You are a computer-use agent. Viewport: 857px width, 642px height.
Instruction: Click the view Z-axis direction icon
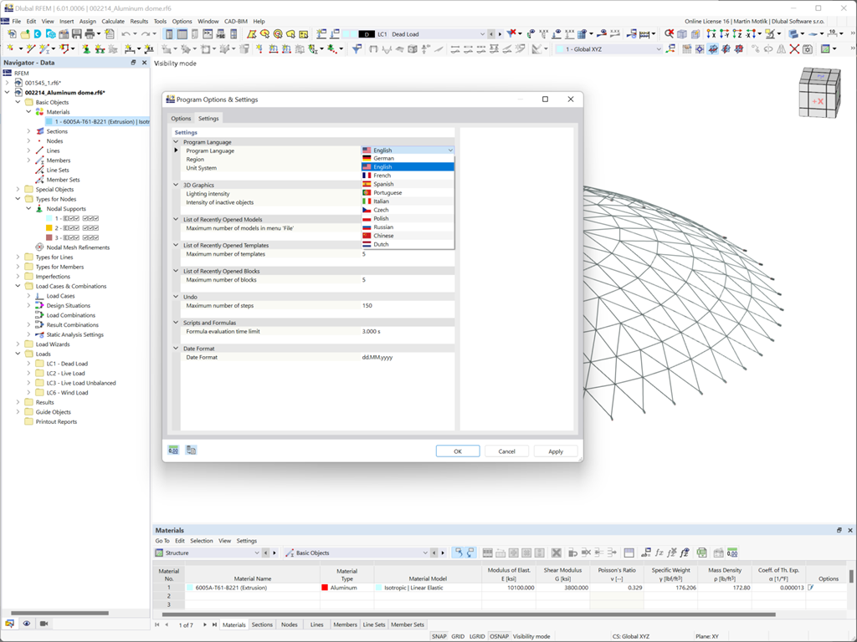click(x=736, y=33)
